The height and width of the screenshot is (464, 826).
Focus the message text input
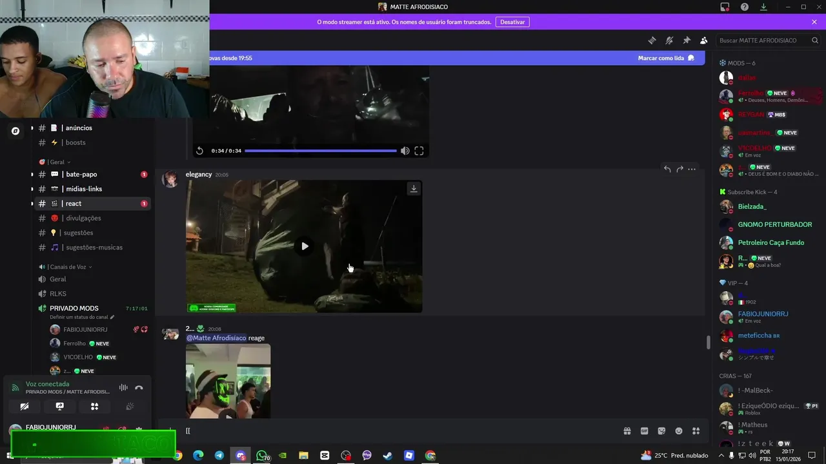[400, 431]
